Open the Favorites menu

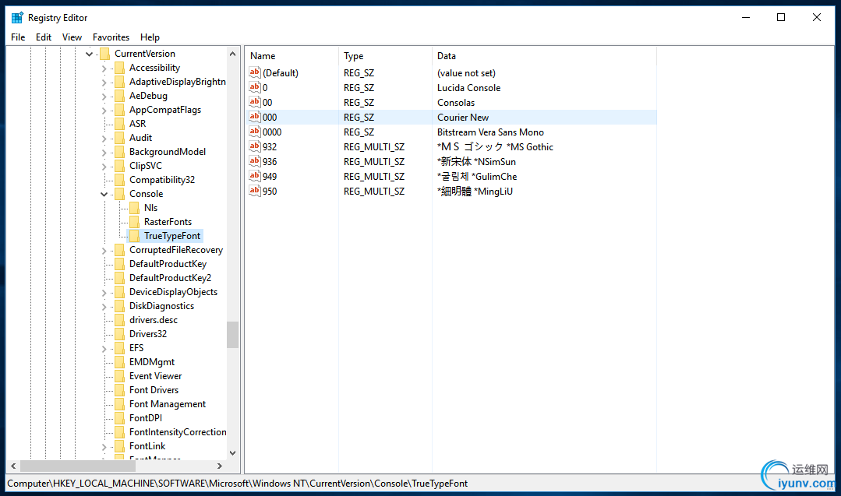point(111,37)
